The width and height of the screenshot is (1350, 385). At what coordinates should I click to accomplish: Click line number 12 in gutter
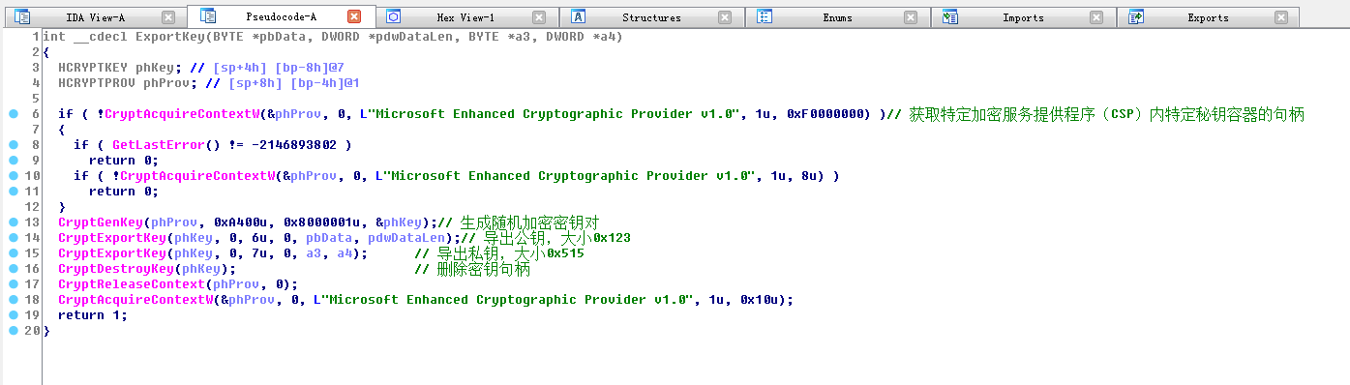pos(32,207)
